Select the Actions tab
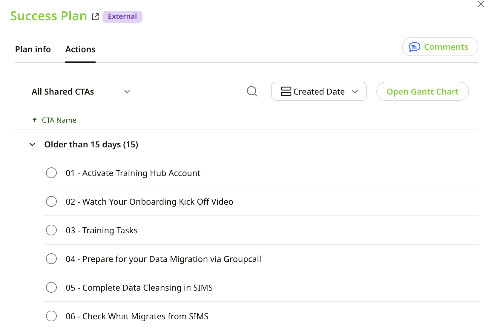 click(x=80, y=49)
